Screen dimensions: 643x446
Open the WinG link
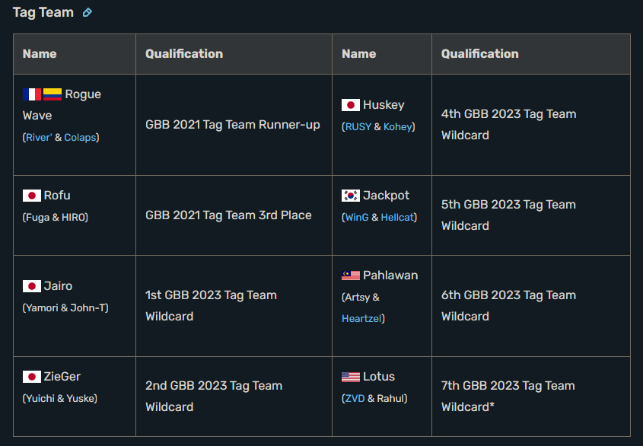357,218
